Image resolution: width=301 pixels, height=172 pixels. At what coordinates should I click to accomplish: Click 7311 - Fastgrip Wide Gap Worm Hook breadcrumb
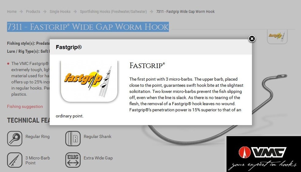tap(185, 12)
